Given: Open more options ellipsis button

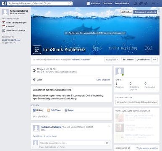Looking at the screenshot, I should coord(154,60).
